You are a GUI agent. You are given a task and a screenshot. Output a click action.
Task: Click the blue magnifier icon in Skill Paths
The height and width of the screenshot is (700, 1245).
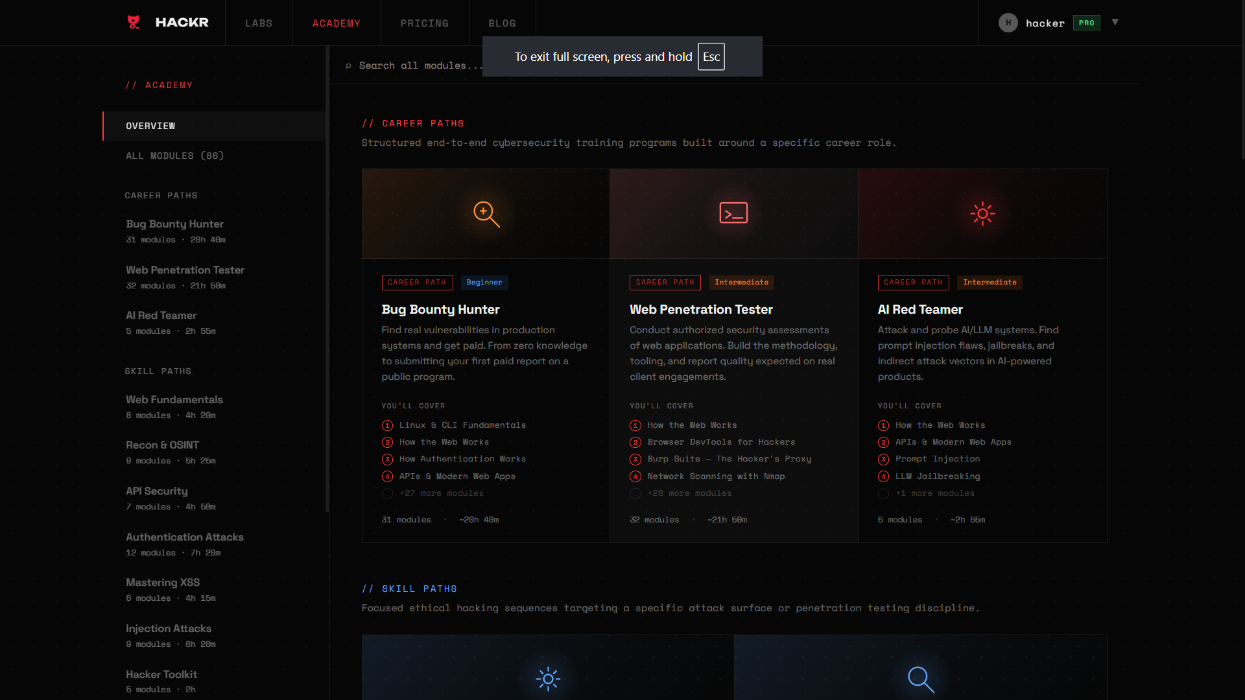(x=921, y=679)
